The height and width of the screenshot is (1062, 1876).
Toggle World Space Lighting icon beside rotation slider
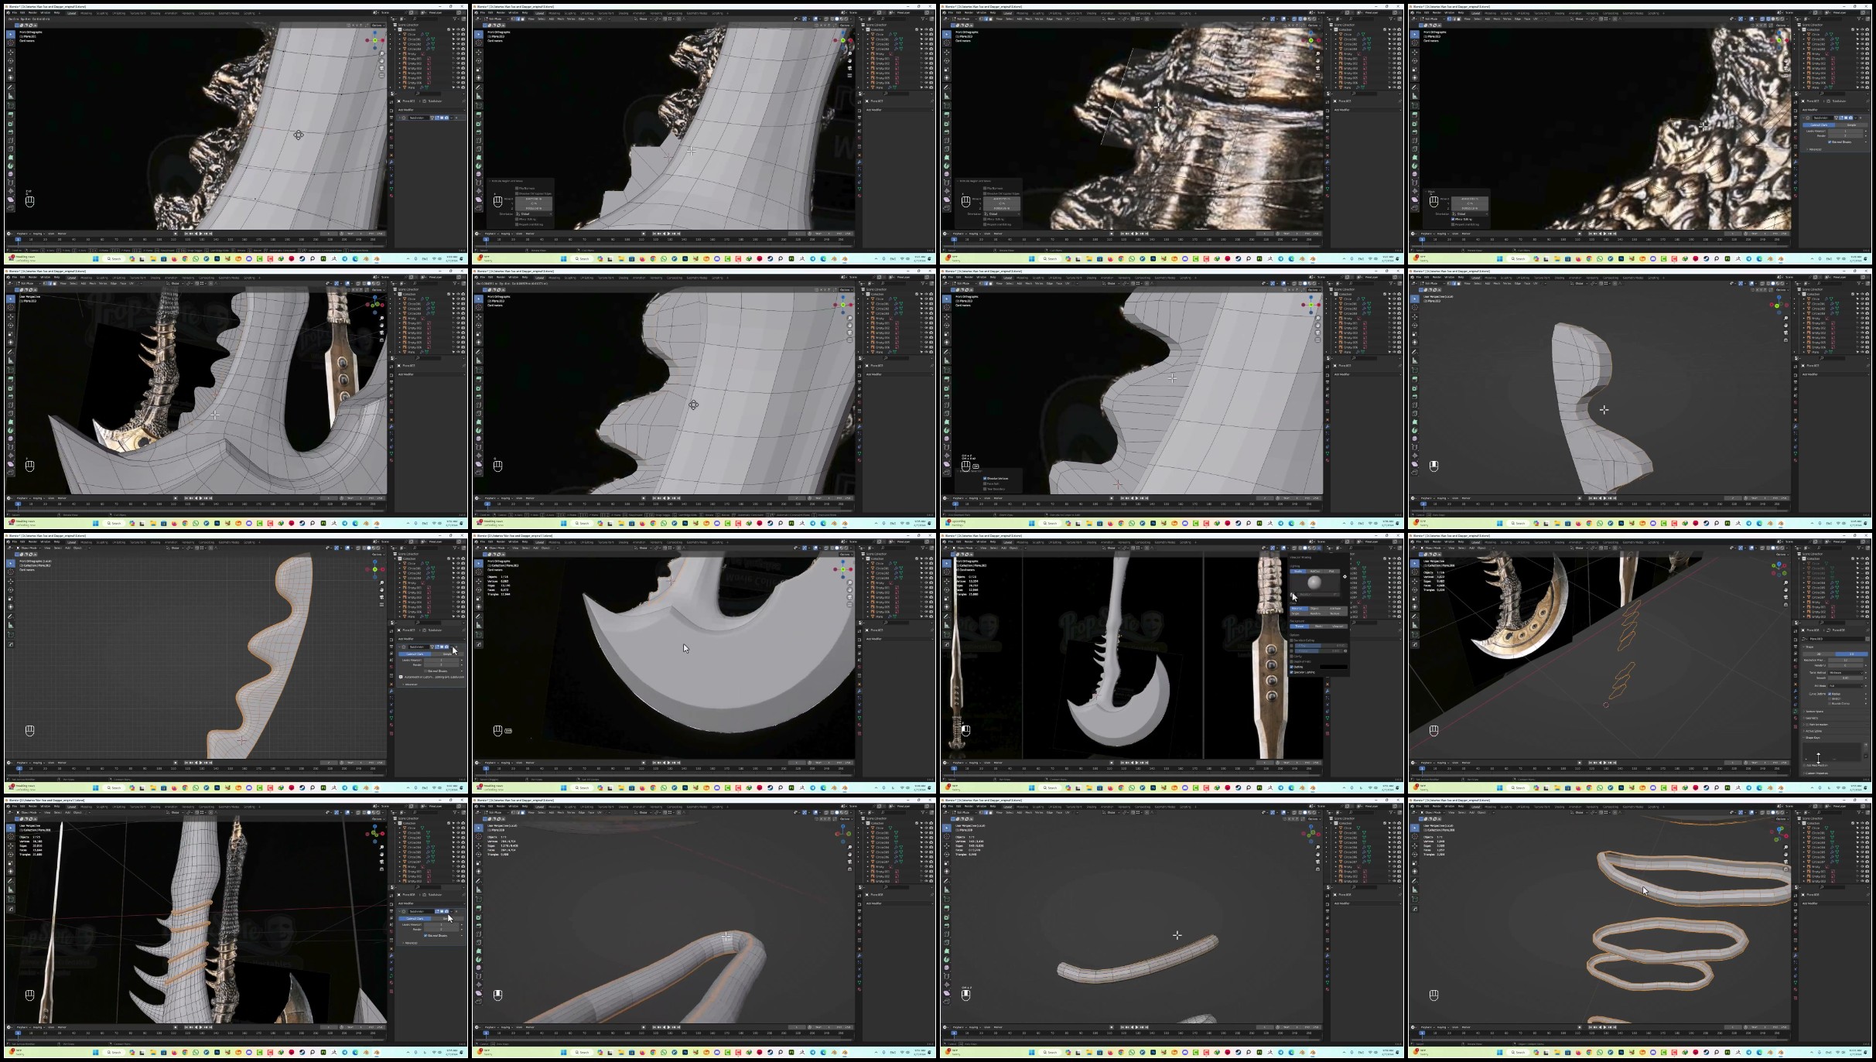[x=1291, y=594]
